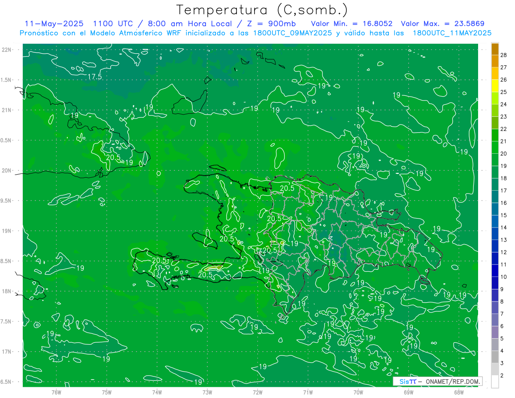Pick the legend swatch between 14 and 15
The width and height of the screenshot is (515, 398).
(x=495, y=221)
